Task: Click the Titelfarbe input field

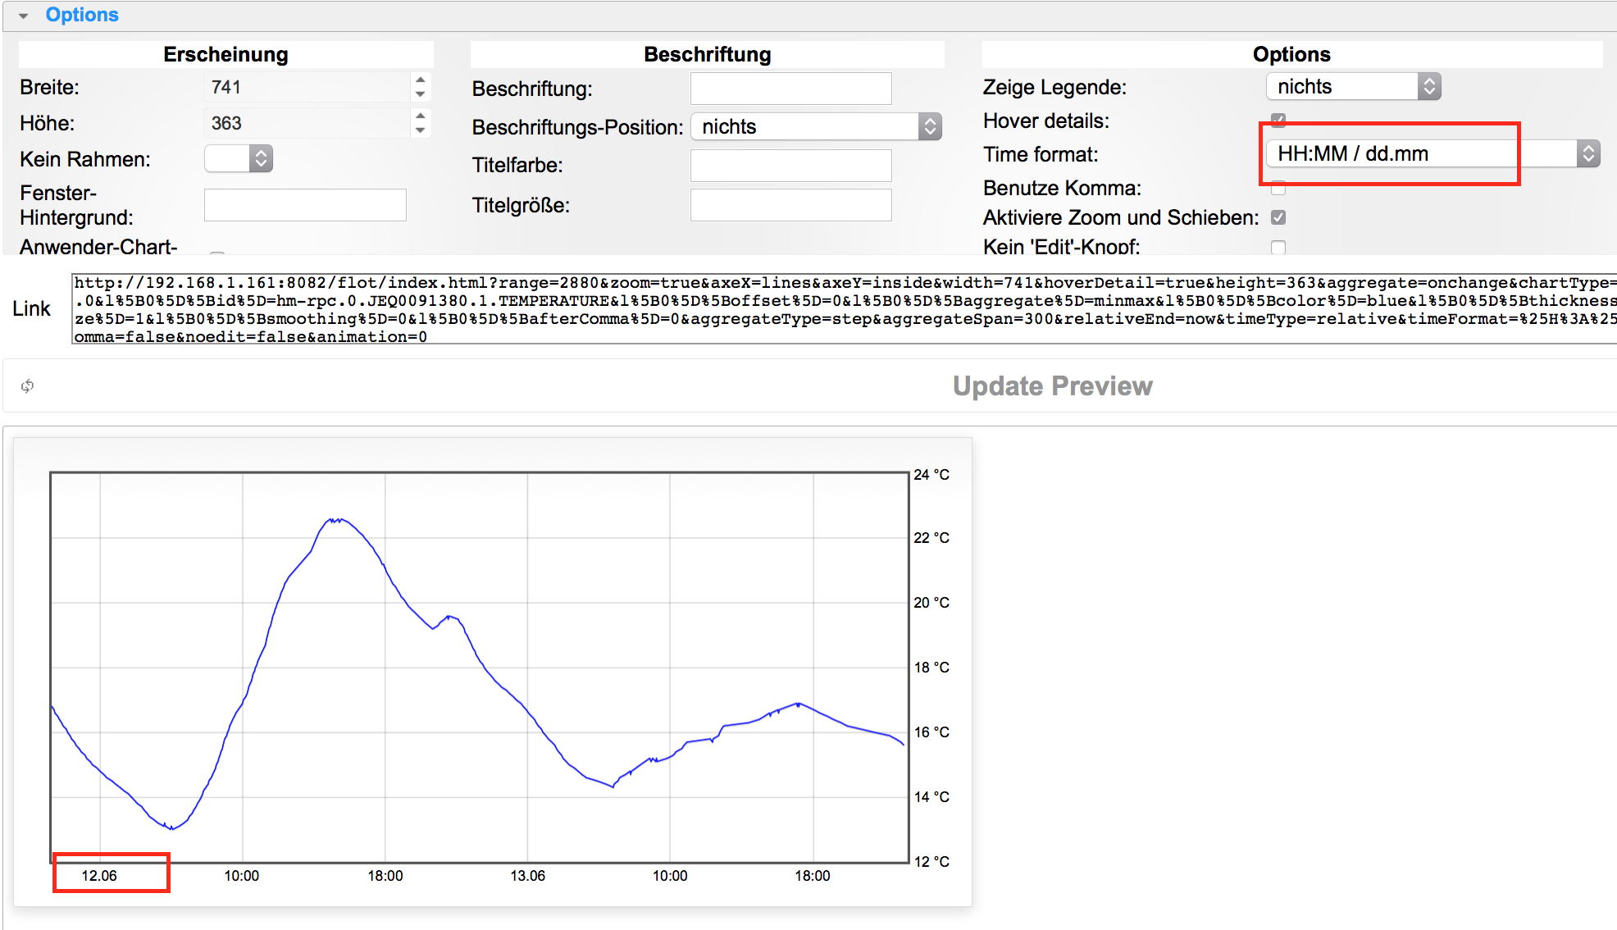Action: click(791, 165)
